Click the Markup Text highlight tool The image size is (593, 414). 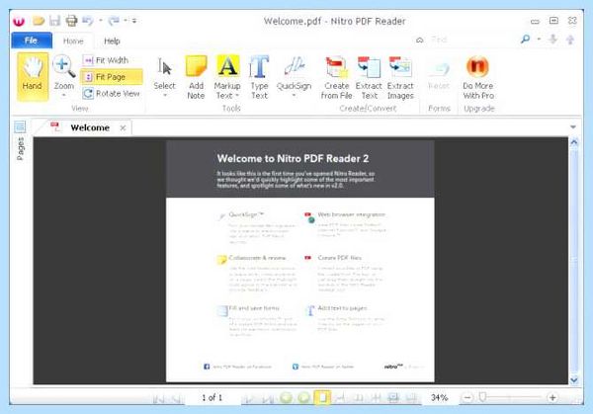point(227,73)
